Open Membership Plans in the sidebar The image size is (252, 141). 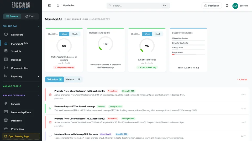tap(21, 112)
